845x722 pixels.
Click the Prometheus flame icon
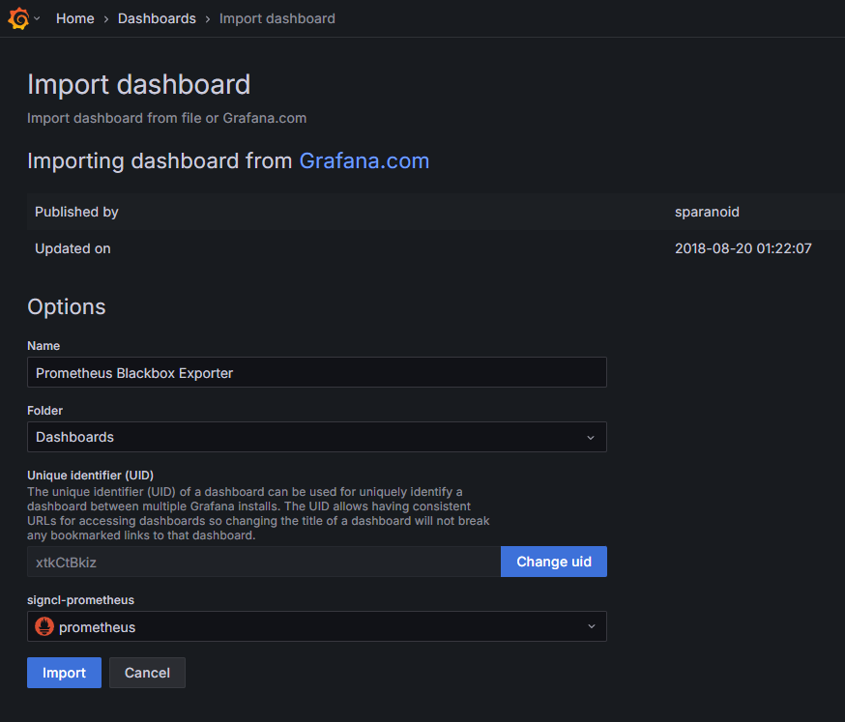tap(44, 626)
